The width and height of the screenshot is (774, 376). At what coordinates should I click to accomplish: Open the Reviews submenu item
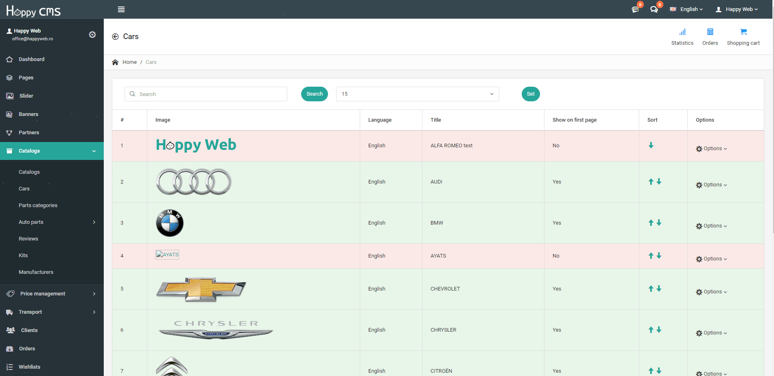pos(28,239)
